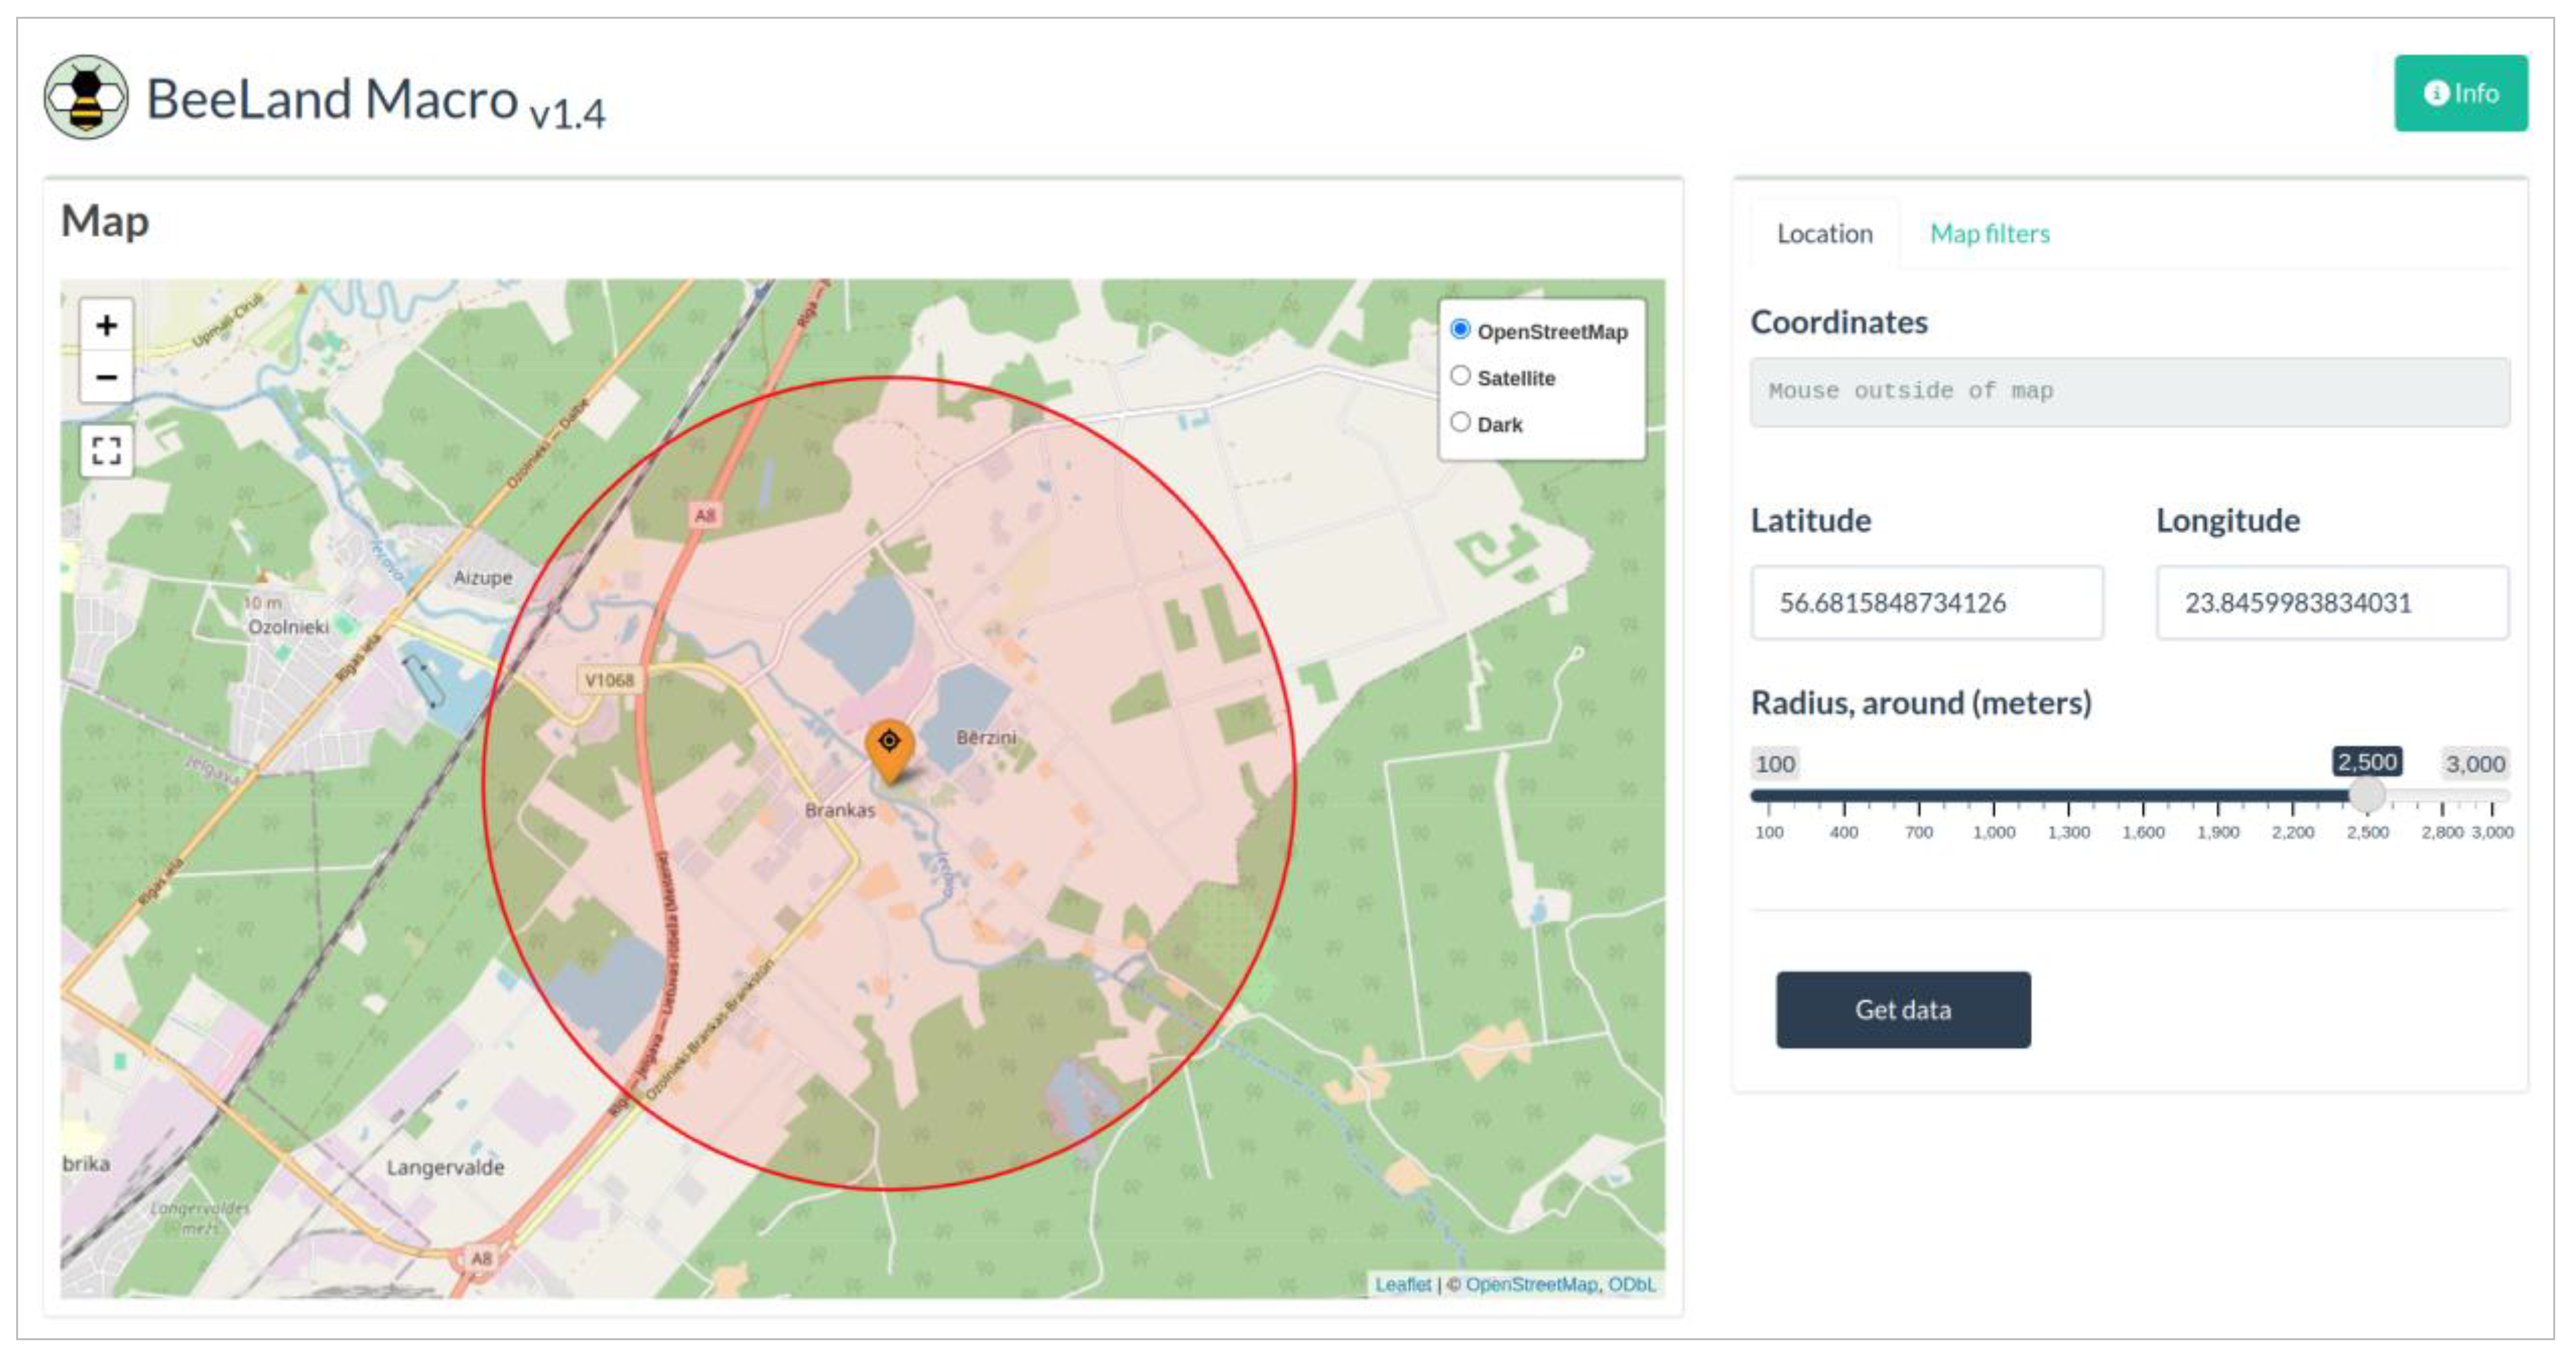2576x1353 pixels.
Task: Click the 'Aizupe' label on map
Action: [483, 577]
